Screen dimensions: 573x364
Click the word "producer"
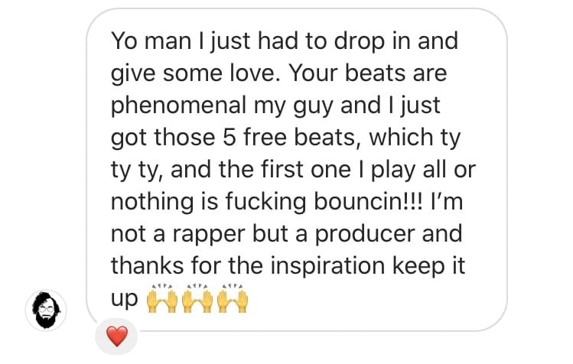click(365, 236)
